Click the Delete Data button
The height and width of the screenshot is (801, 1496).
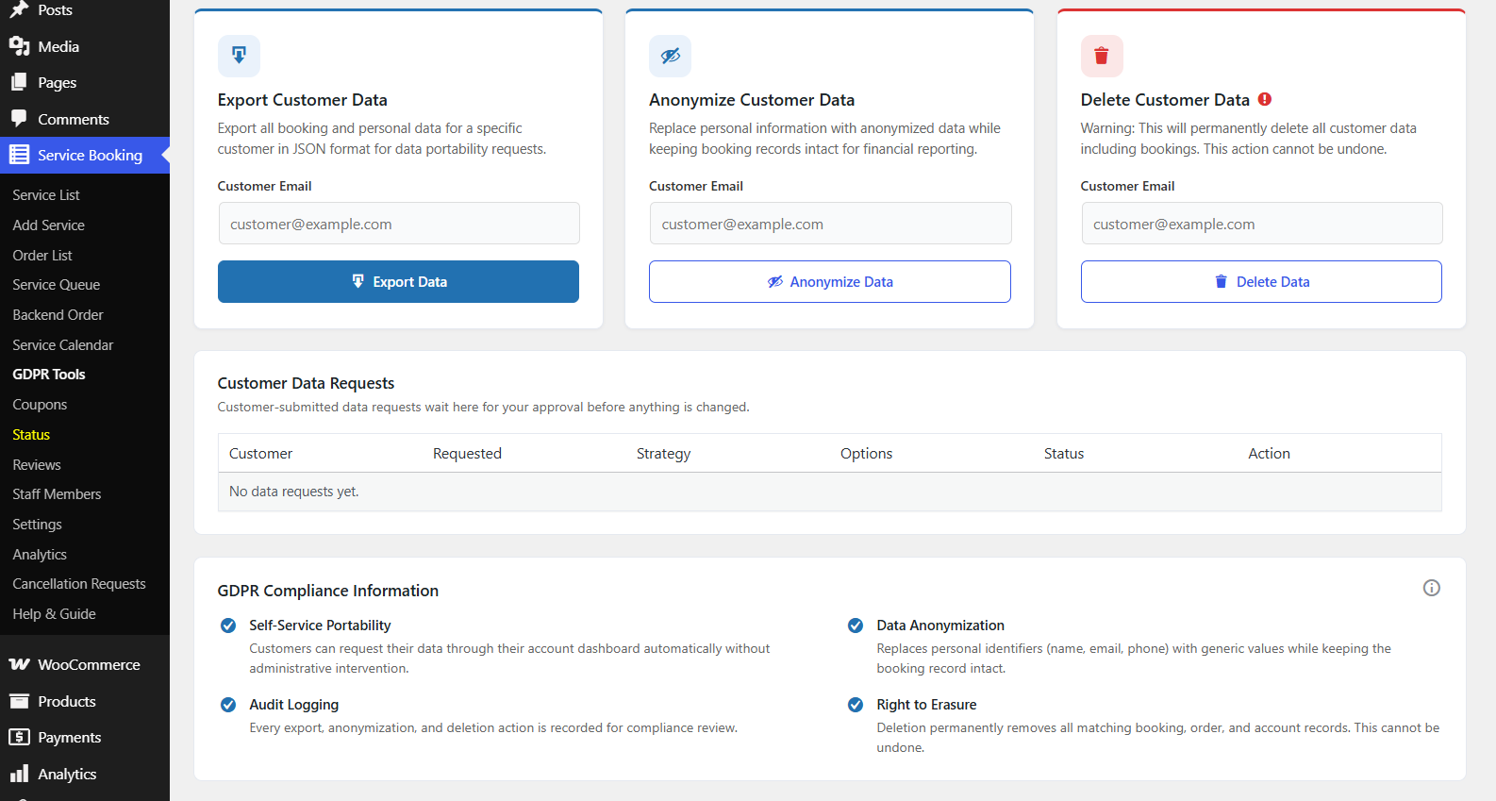pos(1261,281)
